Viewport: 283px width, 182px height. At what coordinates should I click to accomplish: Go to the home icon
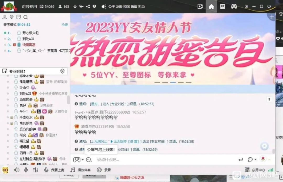211,7
